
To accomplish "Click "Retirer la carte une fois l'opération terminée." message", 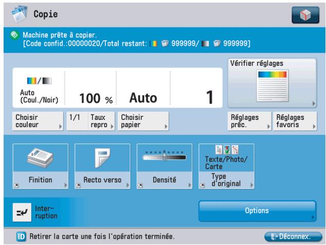I will coord(102,237).
